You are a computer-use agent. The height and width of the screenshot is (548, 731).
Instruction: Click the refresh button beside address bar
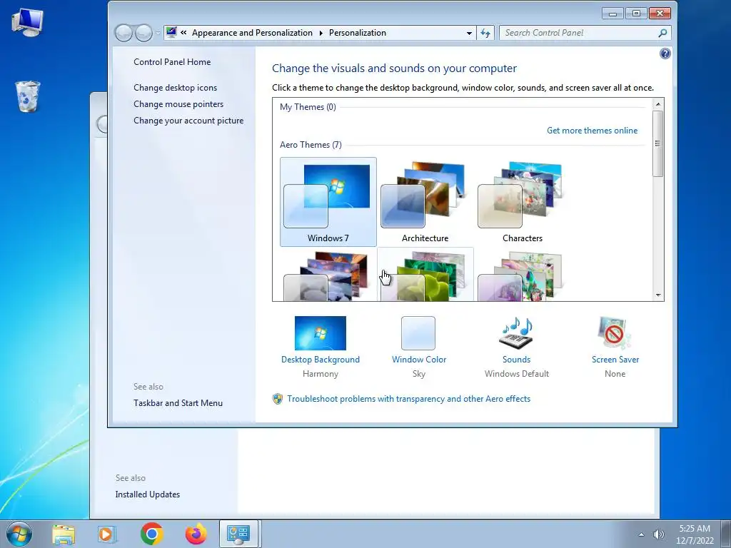pyautogui.click(x=485, y=33)
